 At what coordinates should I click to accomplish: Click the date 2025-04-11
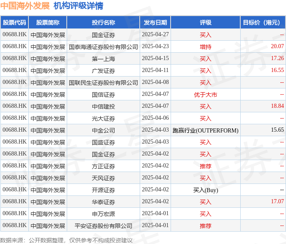pos(155,70)
